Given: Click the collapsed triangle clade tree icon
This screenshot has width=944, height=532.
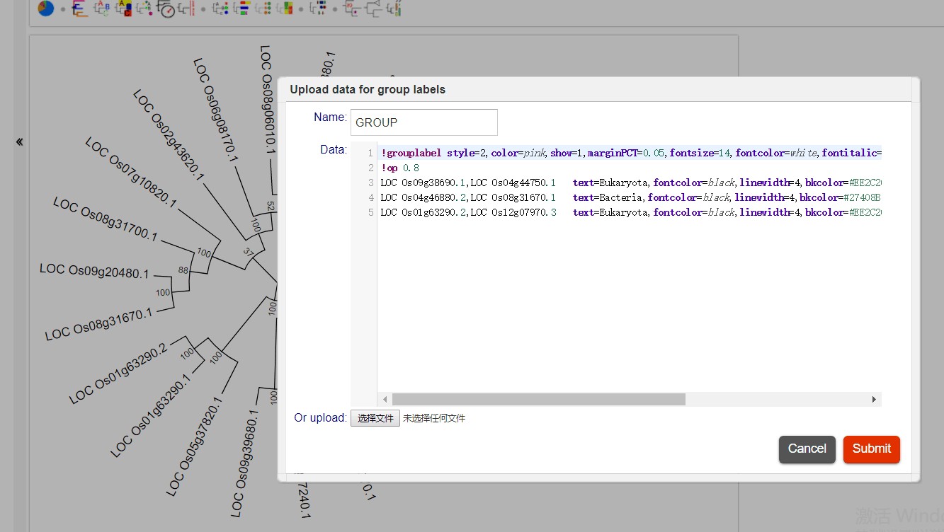Looking at the screenshot, I should 373,8.
